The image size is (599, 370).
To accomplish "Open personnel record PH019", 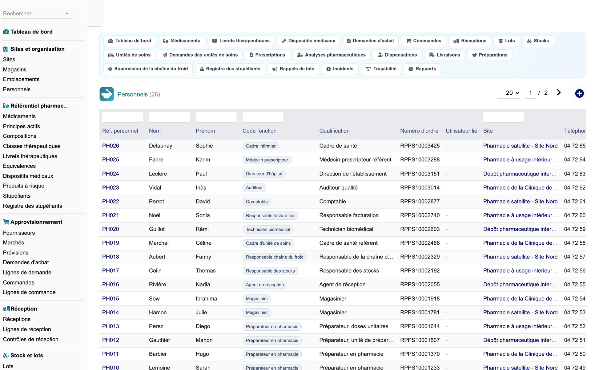I will coord(111,243).
